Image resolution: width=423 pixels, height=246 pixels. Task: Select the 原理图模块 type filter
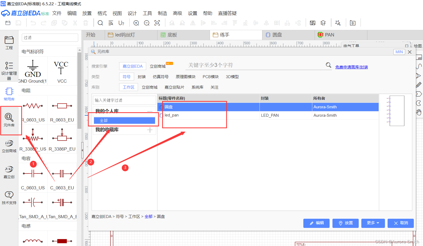coord(186,77)
